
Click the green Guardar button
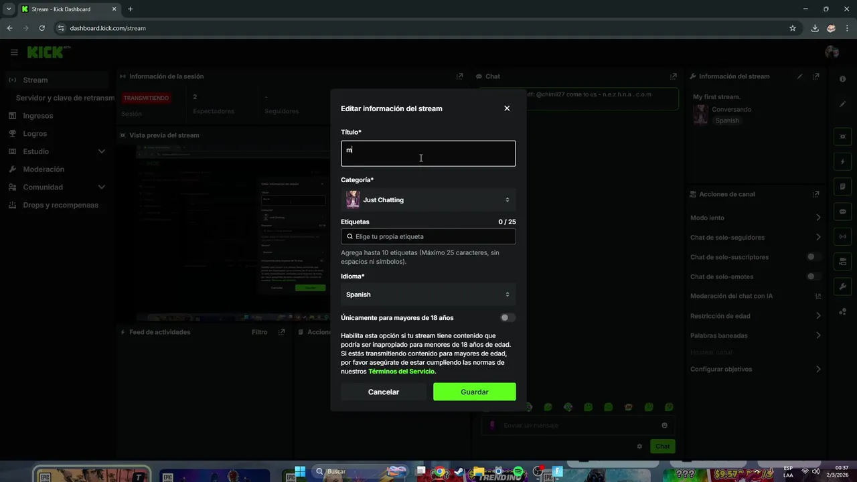click(x=475, y=392)
